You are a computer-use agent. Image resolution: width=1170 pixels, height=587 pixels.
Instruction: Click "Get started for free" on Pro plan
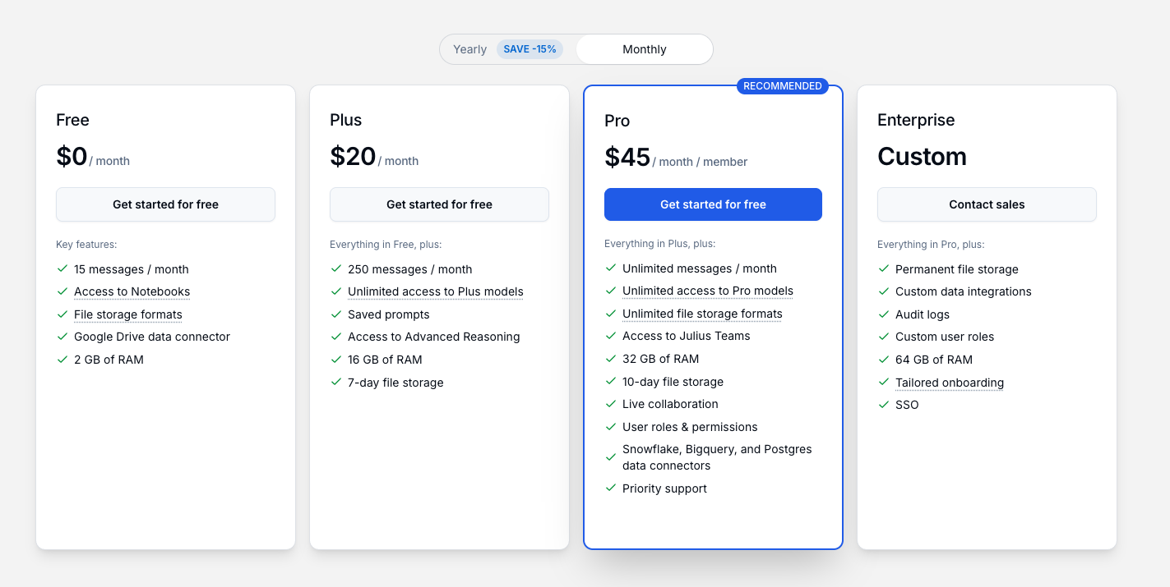713,204
